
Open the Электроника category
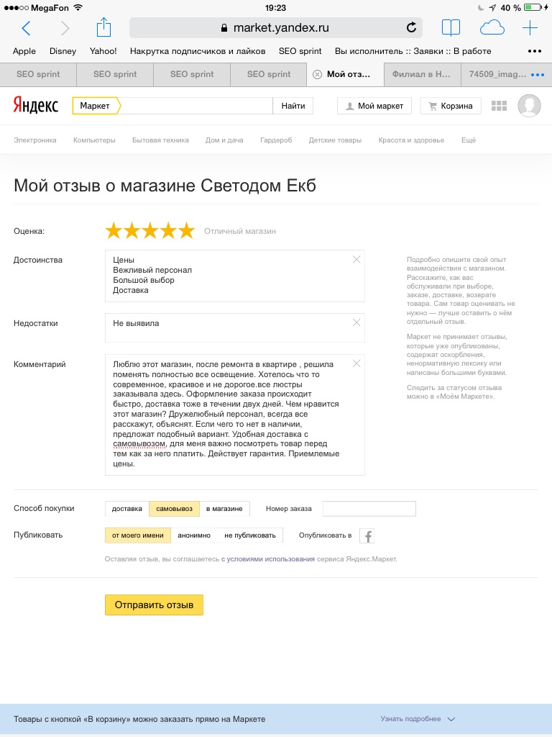tap(34, 140)
